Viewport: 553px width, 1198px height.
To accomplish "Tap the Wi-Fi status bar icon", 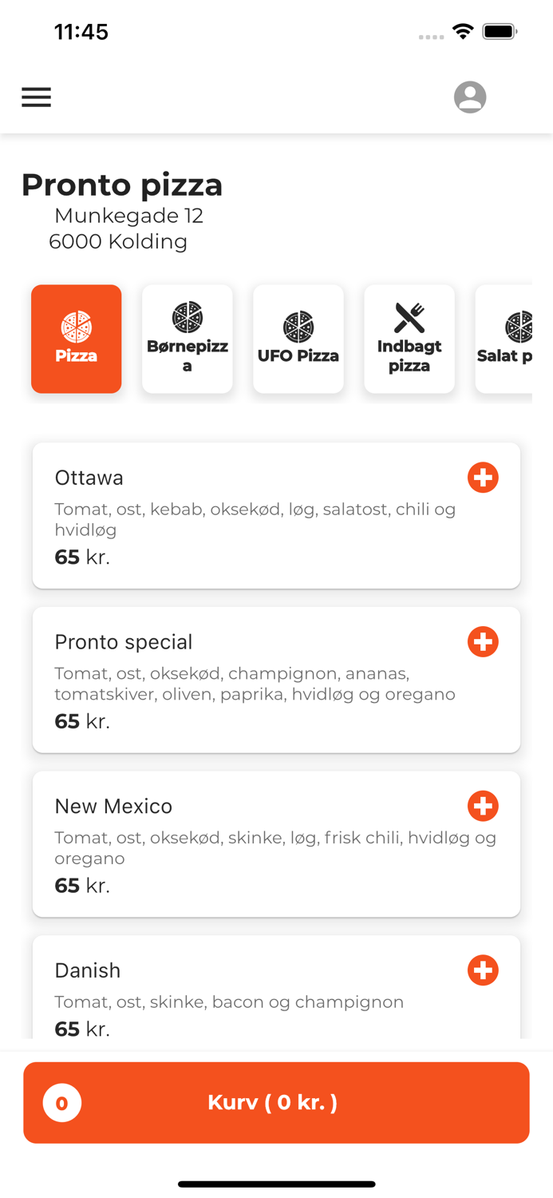I will pyautogui.click(x=462, y=31).
